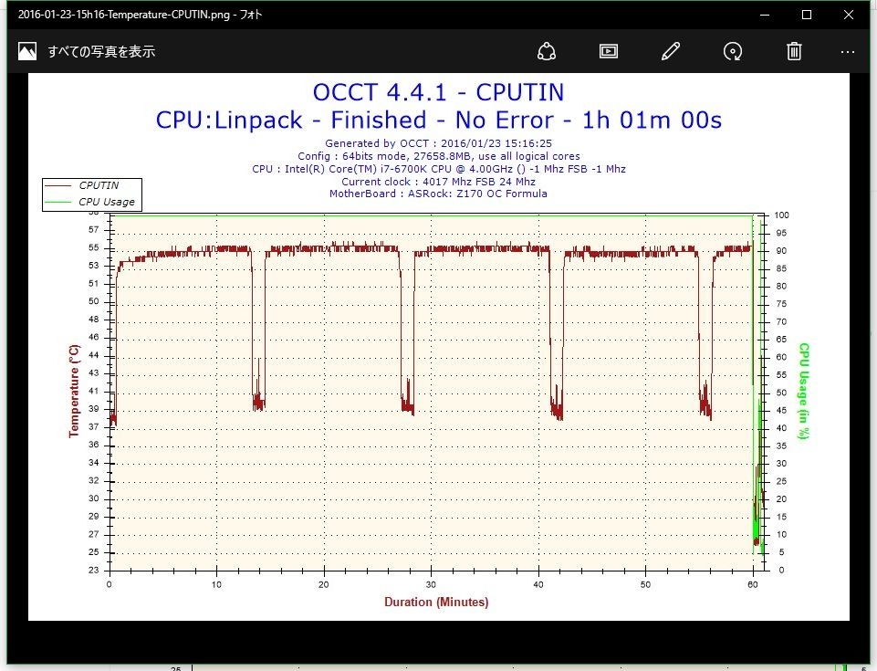The width and height of the screenshot is (877, 671).
Task: Click the "MotherBoard : ASRock: Z170 OC Formula" line
Action: (x=438, y=194)
